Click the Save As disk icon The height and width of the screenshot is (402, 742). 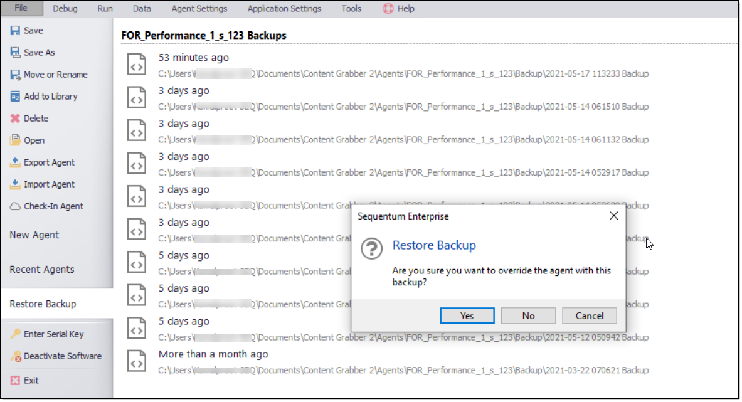click(x=15, y=53)
